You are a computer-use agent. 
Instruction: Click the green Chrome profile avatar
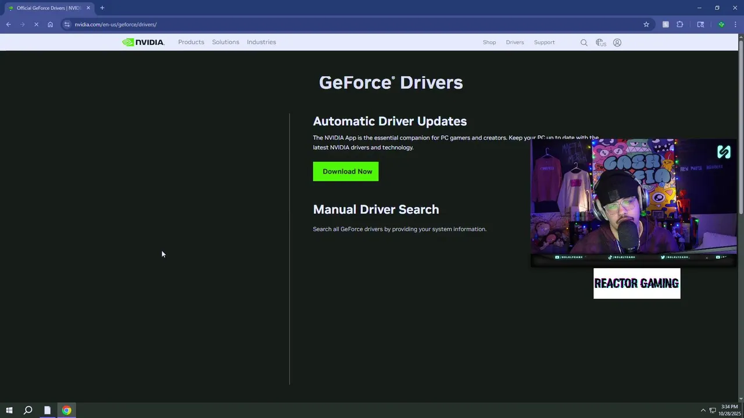[x=721, y=24]
